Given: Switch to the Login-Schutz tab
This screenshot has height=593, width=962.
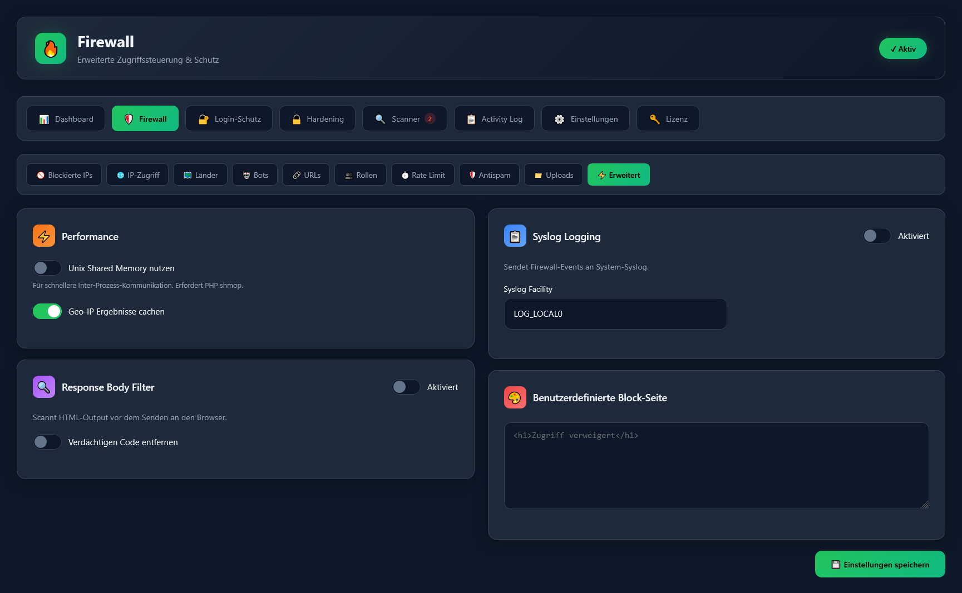Looking at the screenshot, I should pyautogui.click(x=229, y=119).
